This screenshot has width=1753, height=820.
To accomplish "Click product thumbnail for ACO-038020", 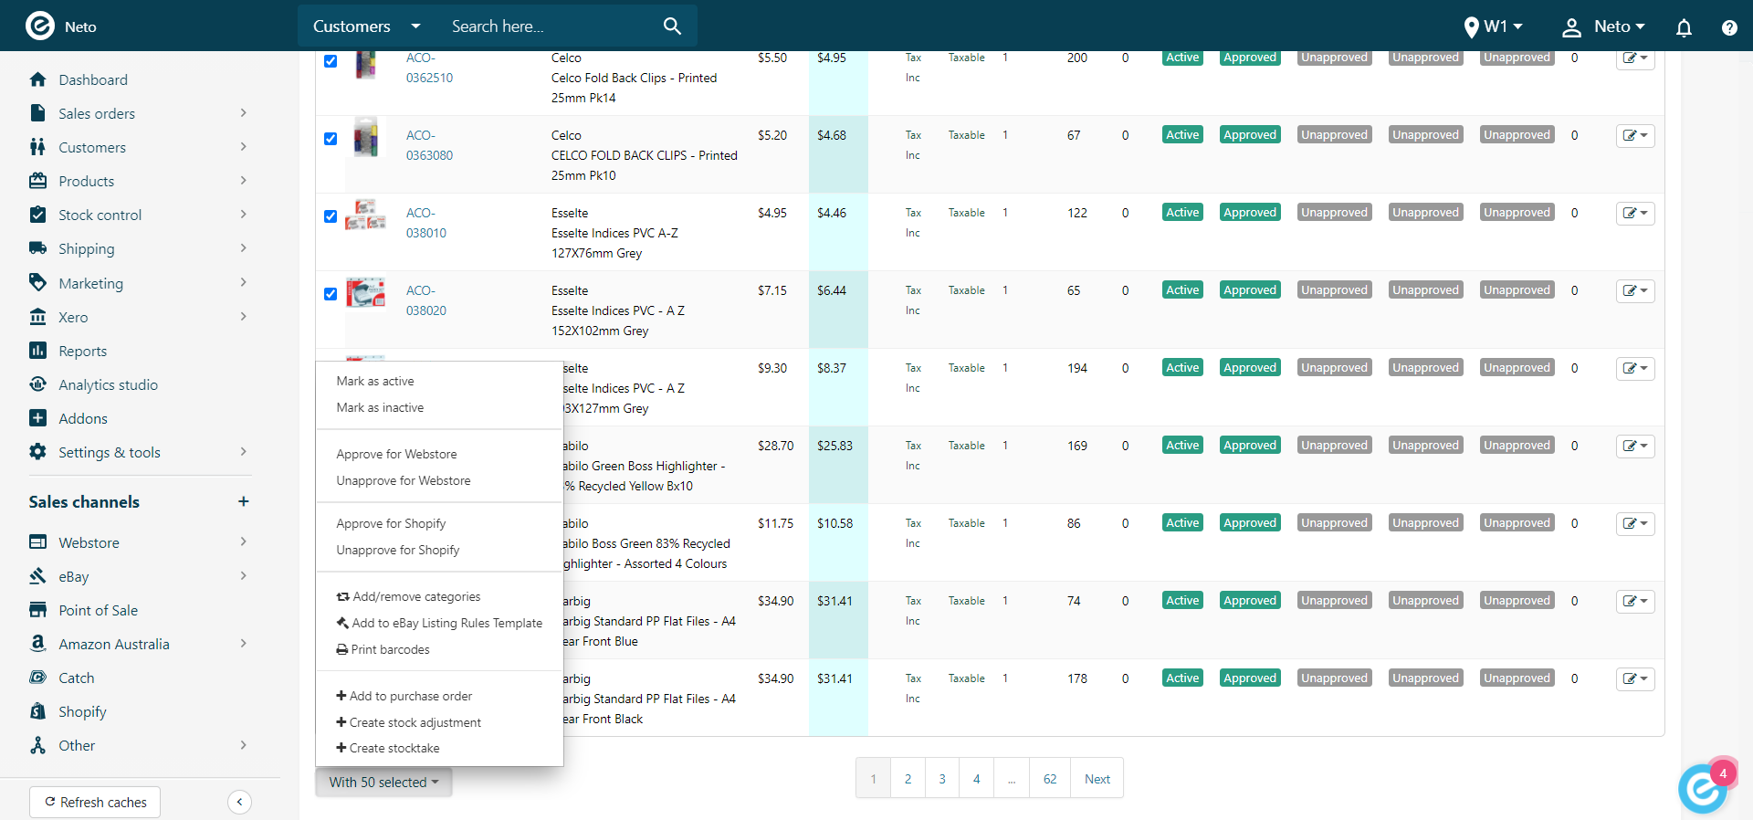I will (x=365, y=292).
